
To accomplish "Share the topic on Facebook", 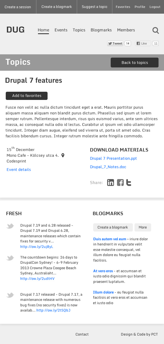I will (120, 182).
